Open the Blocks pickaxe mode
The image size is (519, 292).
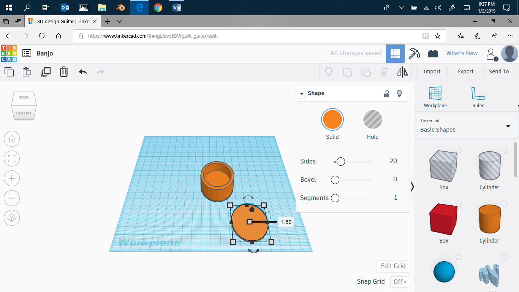coord(414,54)
